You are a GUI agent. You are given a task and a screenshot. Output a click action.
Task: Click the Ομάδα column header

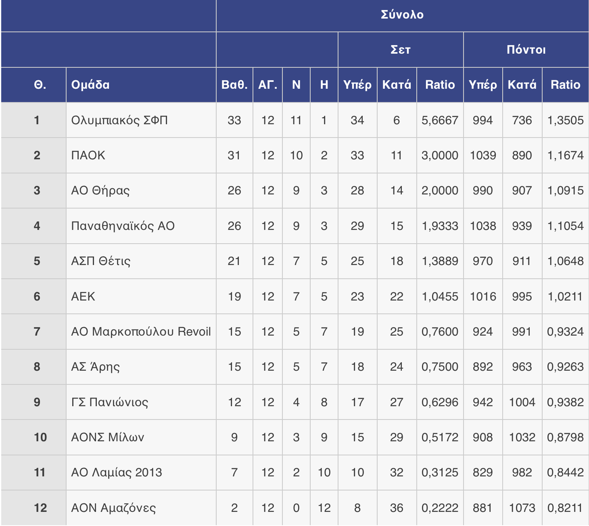[x=141, y=85]
